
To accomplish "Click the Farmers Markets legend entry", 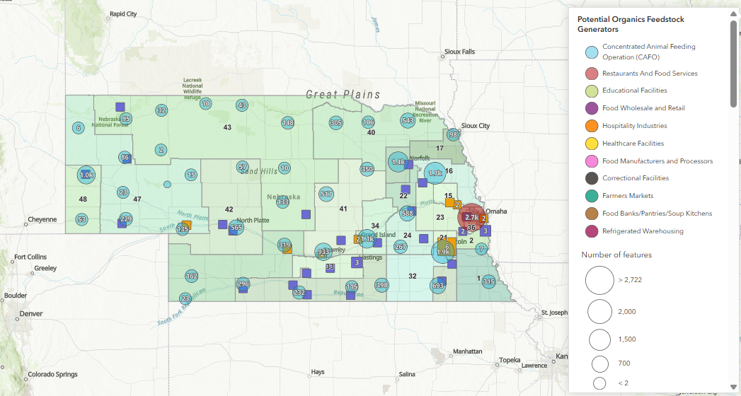I will pos(619,196).
